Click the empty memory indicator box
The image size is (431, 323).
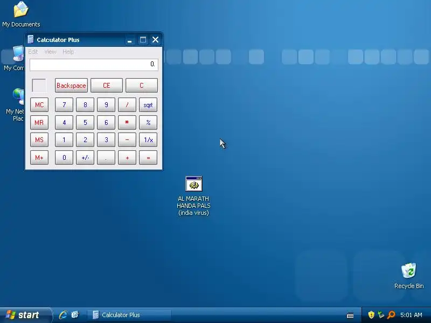click(x=39, y=86)
